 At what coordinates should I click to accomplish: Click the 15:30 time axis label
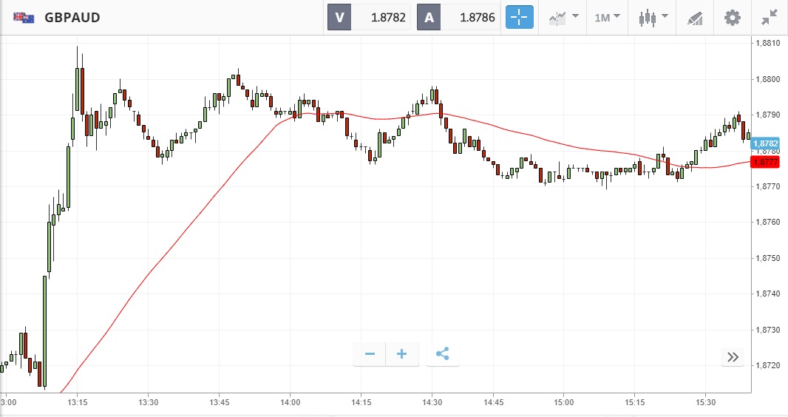pos(705,403)
